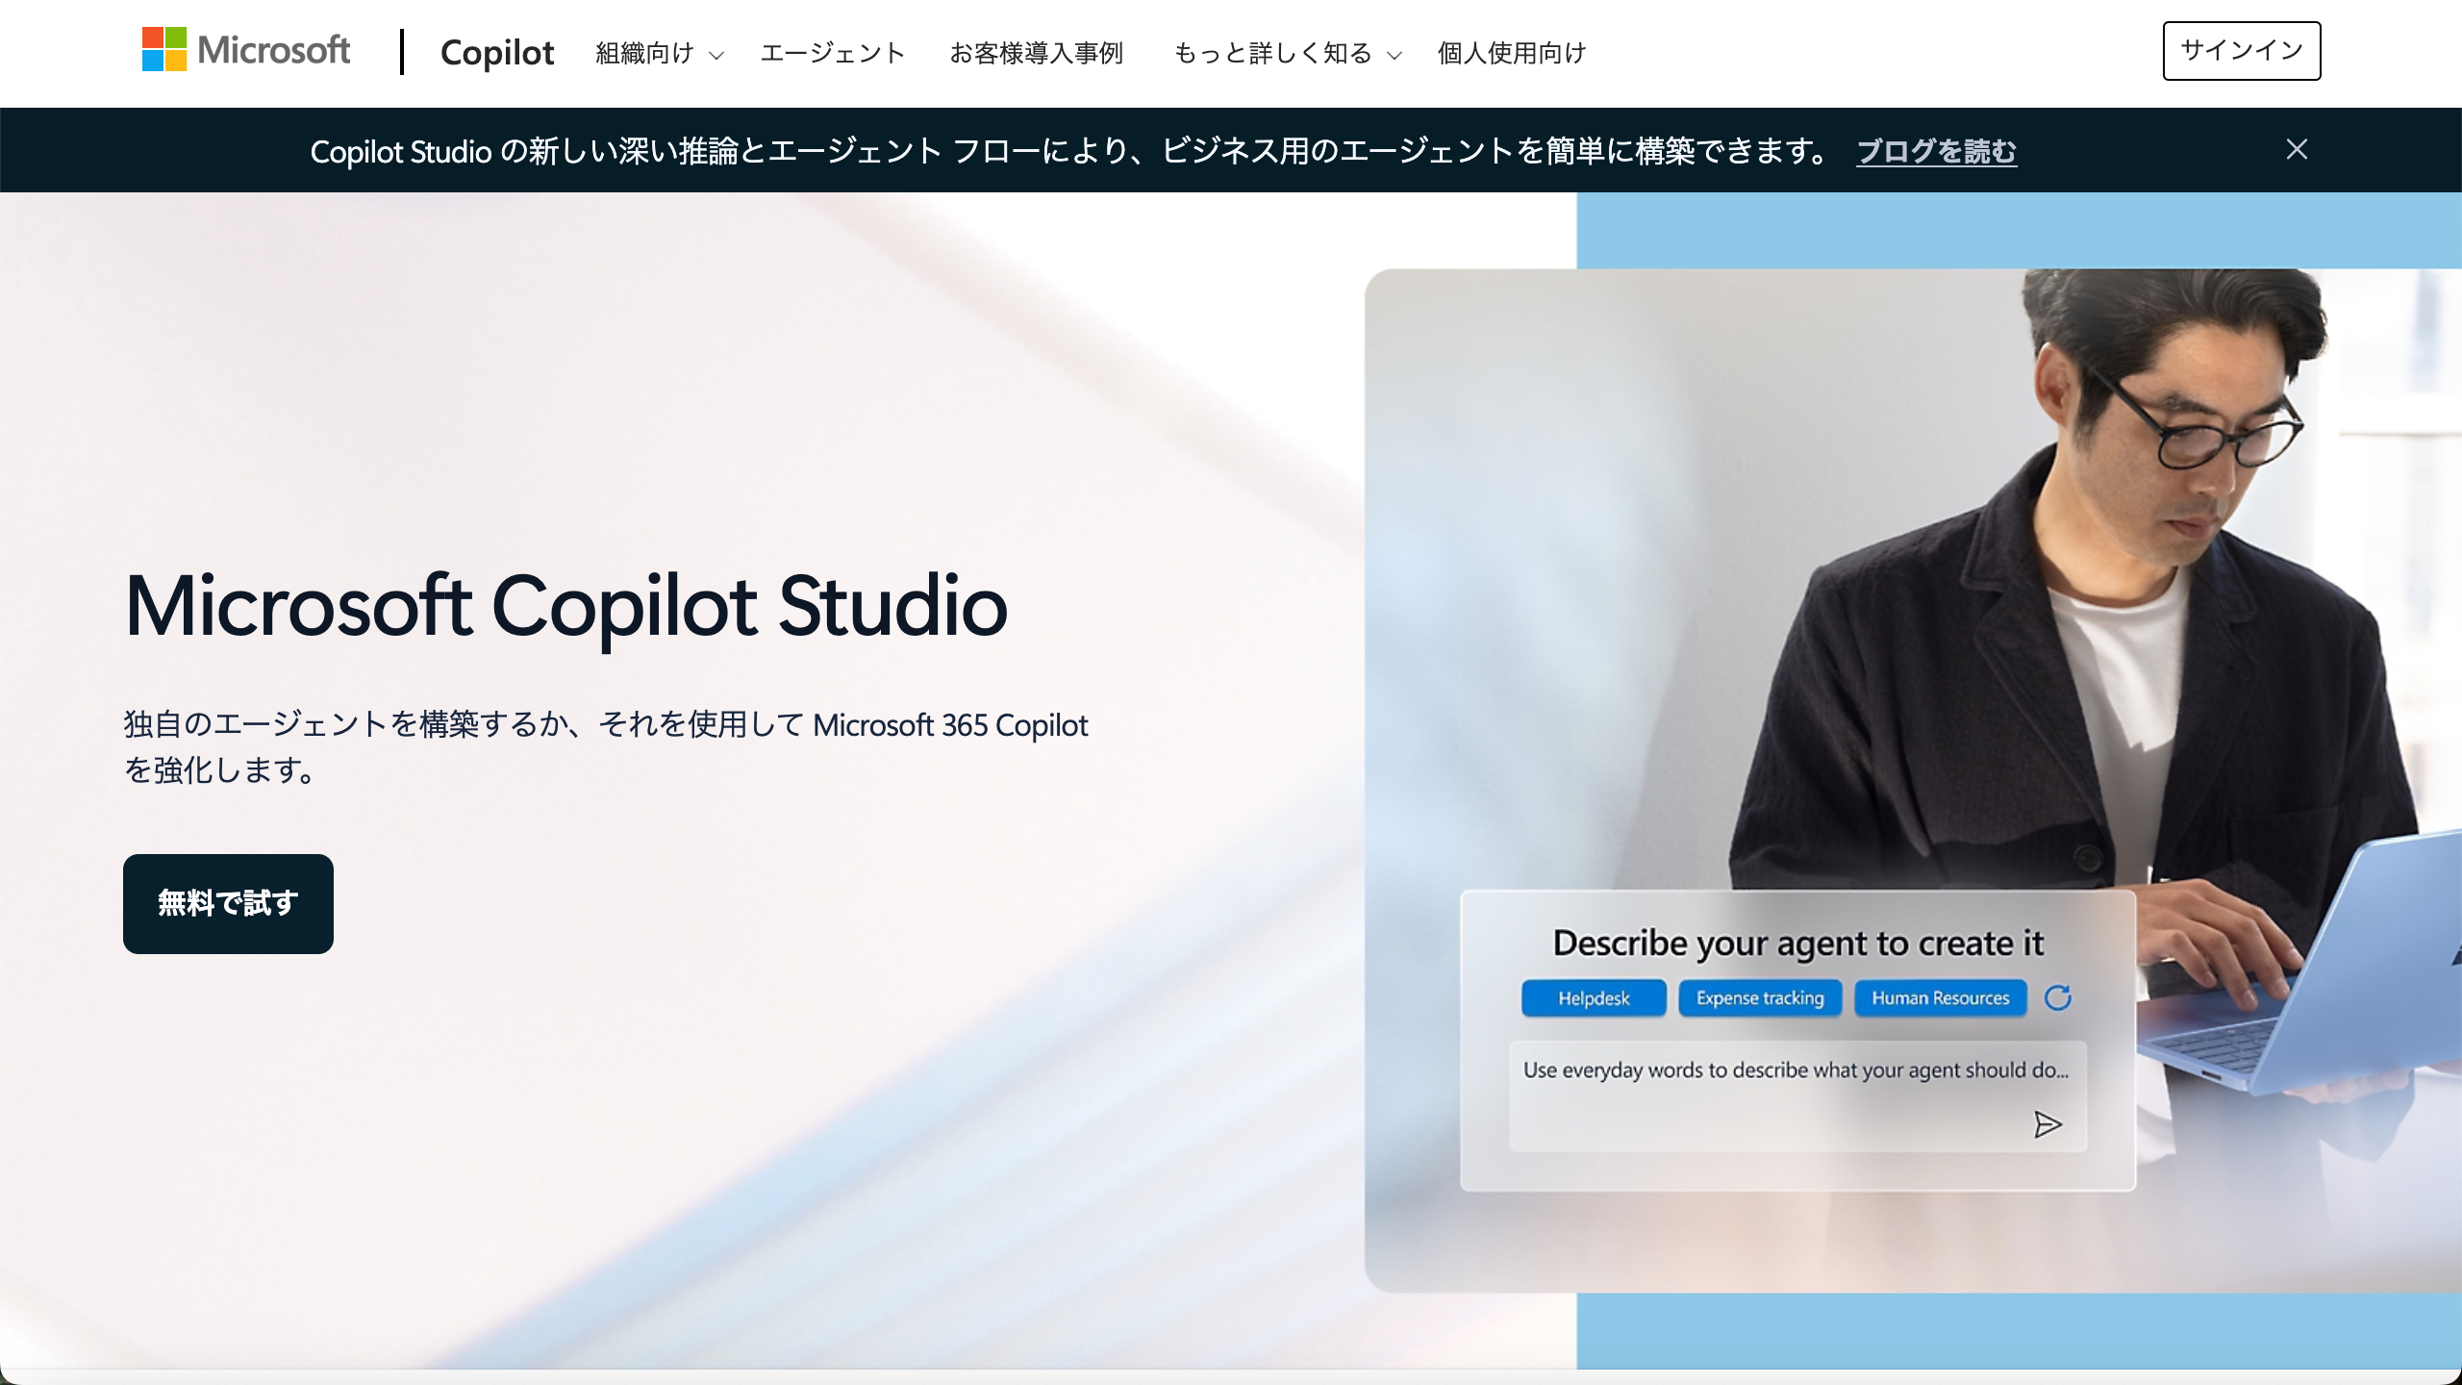Select the Helpdesk suggestion pill
This screenshot has width=2462, height=1385.
pos(1594,998)
